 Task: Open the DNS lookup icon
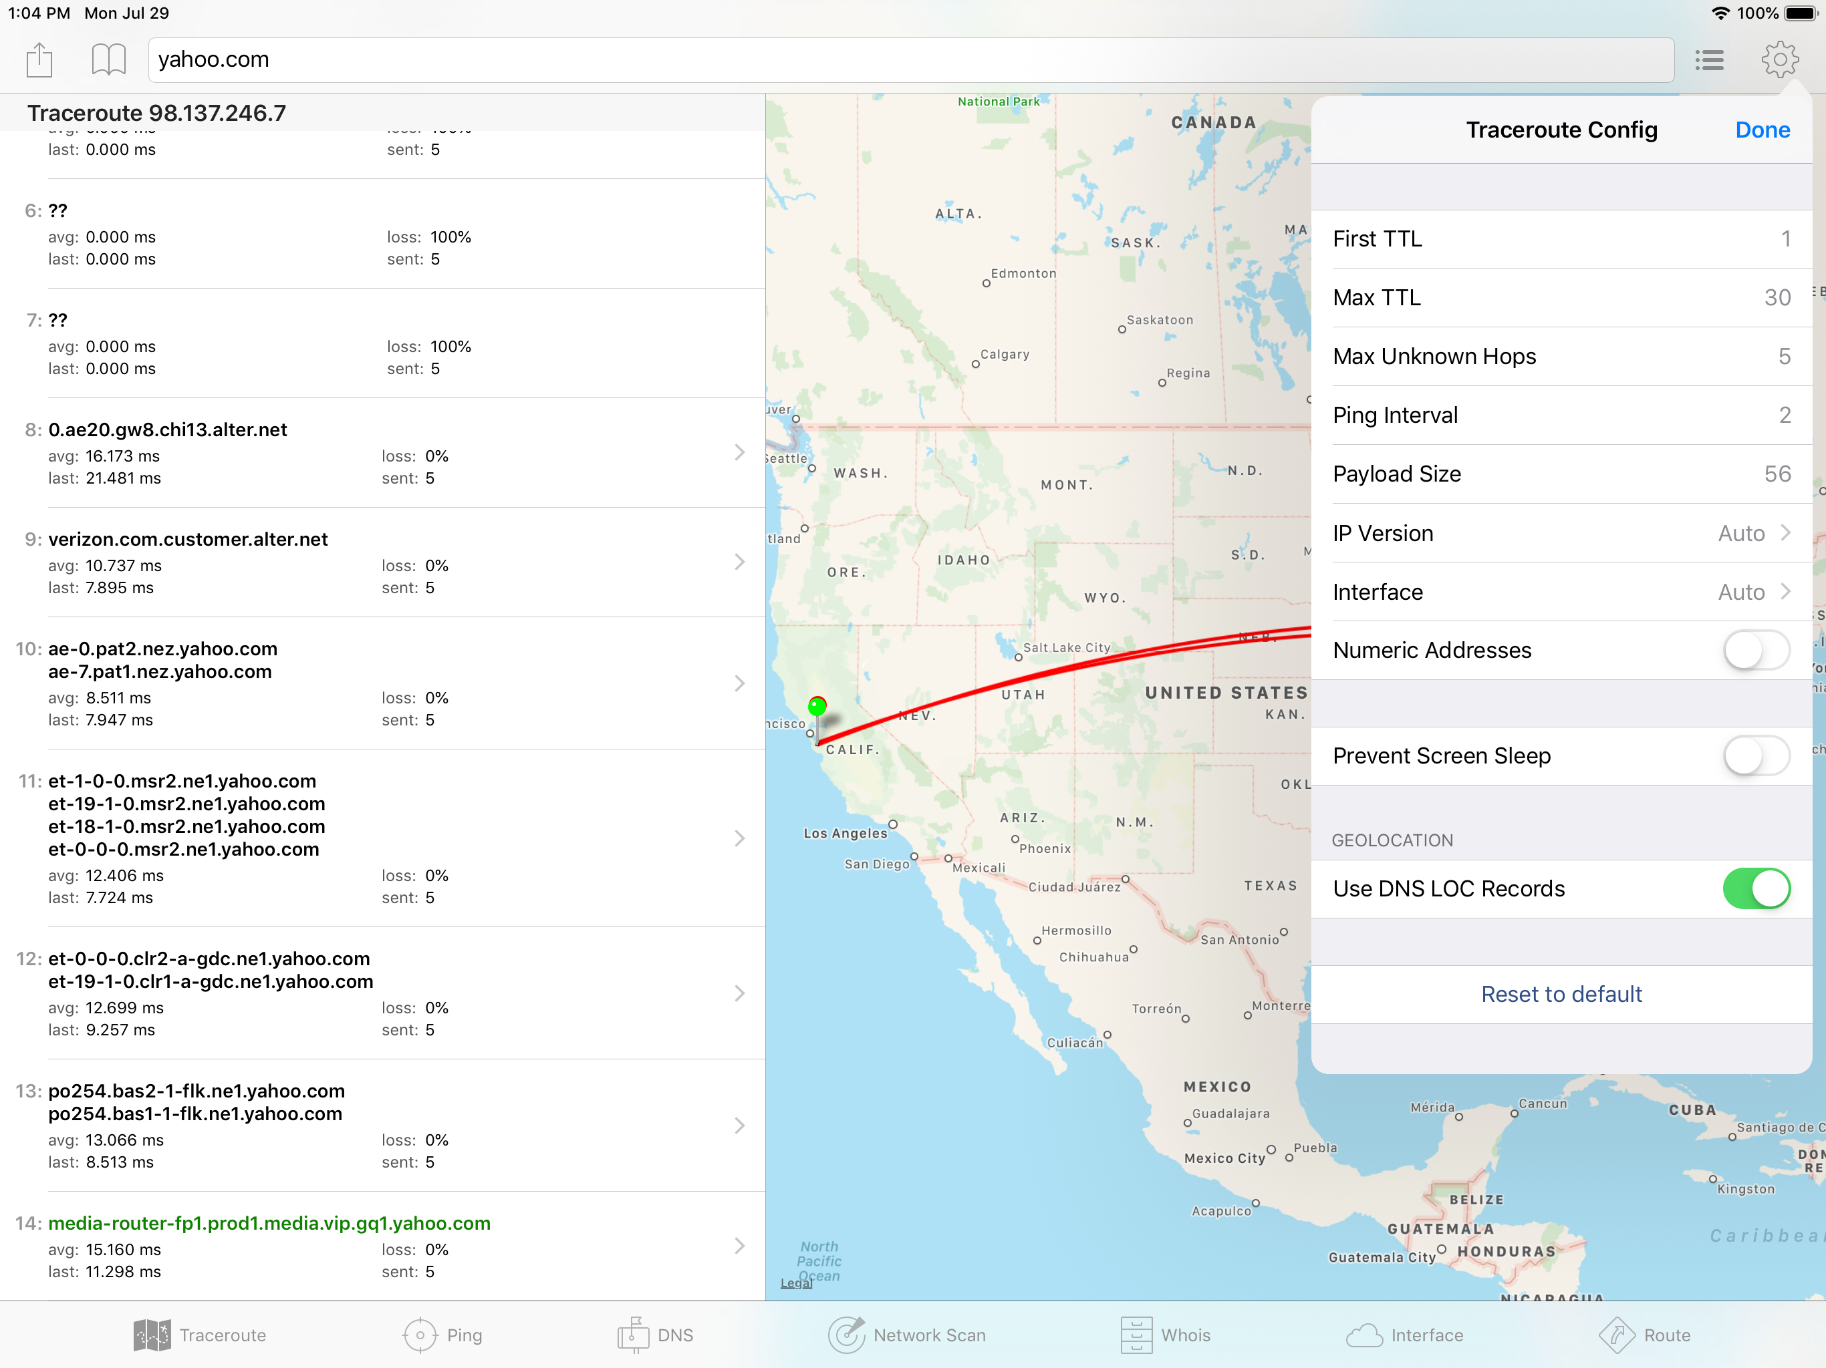(x=633, y=1334)
